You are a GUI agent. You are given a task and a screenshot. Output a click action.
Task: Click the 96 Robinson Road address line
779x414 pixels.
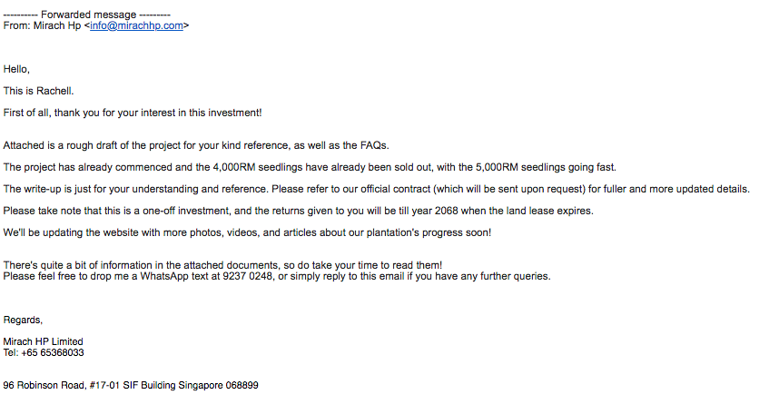tap(130, 386)
